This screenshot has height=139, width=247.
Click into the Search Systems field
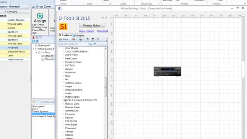tap(47, 102)
